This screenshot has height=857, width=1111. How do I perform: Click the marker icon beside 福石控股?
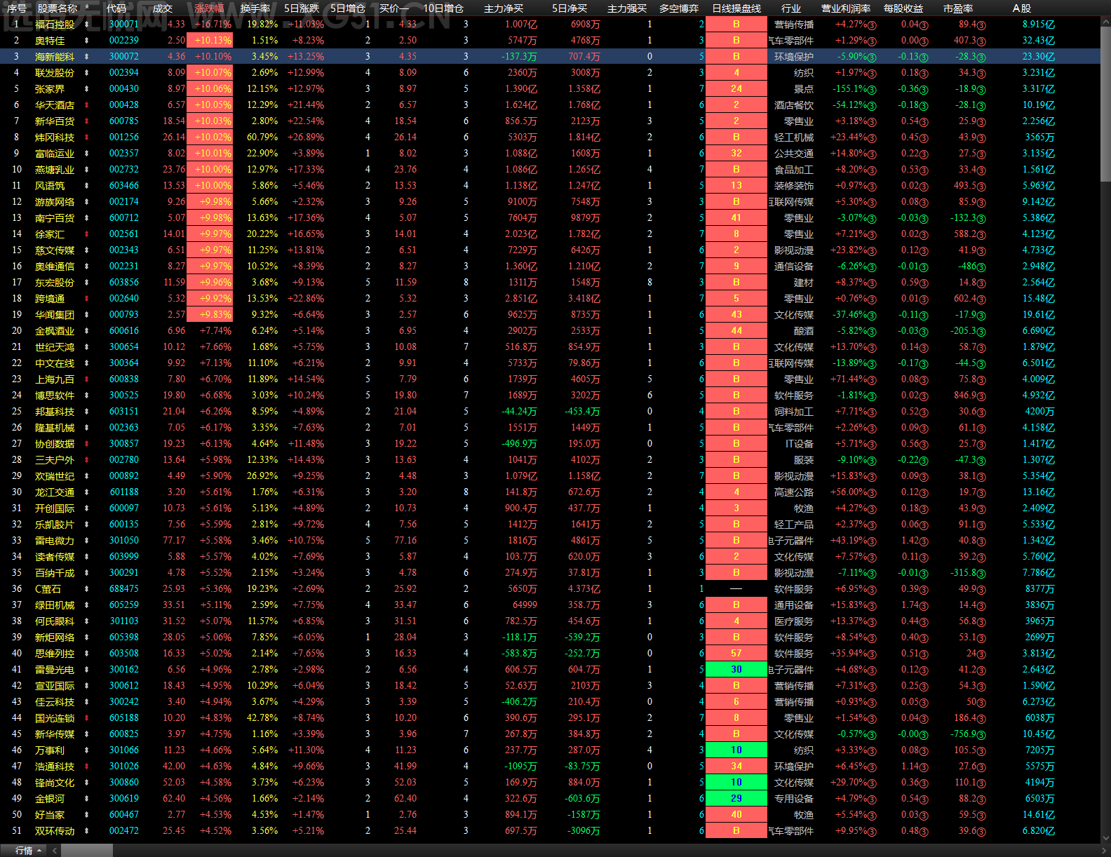point(87,25)
